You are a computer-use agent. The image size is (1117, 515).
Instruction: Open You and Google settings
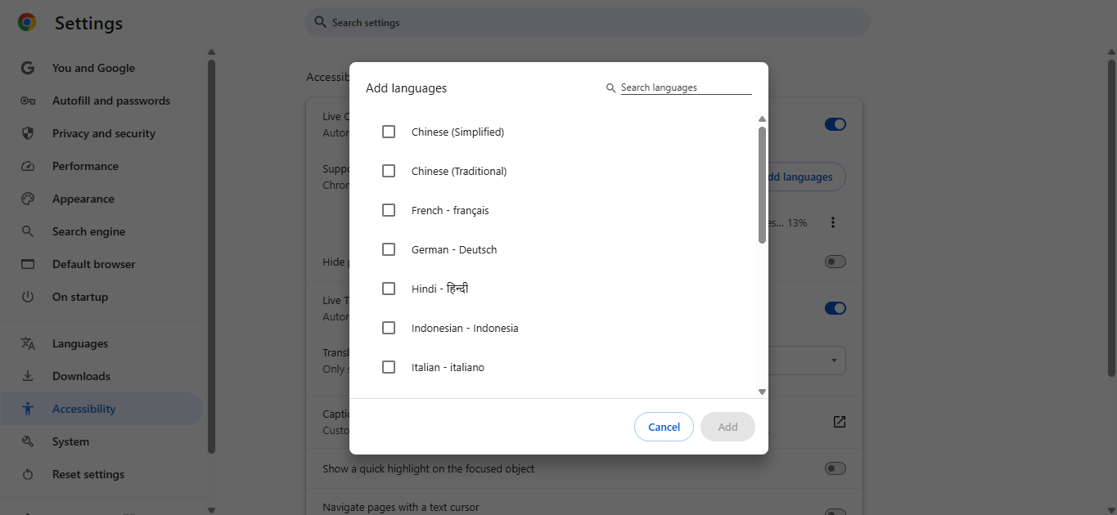pos(102,68)
